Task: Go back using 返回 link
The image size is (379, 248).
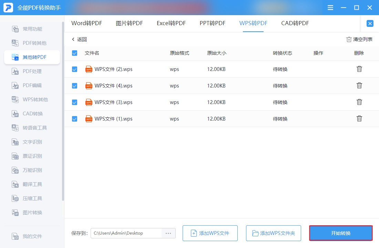Action: click(x=79, y=39)
